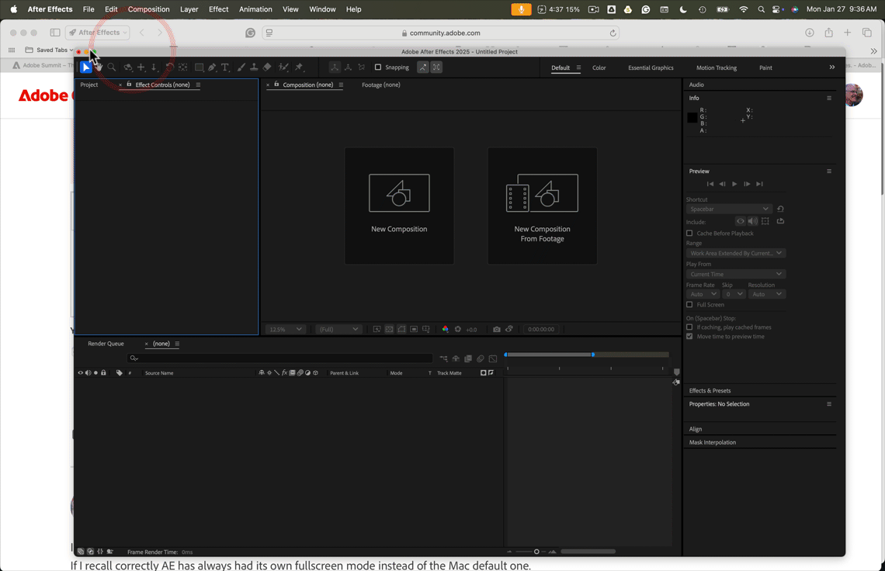This screenshot has height=571, width=885.
Task: Select the Zoom tool magnifier icon
Action: (x=112, y=67)
